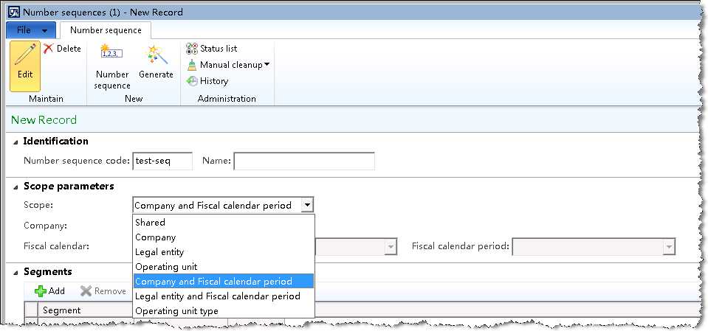The width and height of the screenshot is (708, 331).
Task: Collapse the Segments section
Action: pos(16,272)
